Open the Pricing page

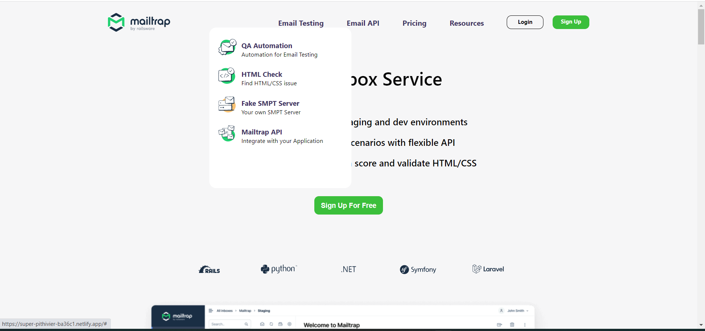point(414,23)
